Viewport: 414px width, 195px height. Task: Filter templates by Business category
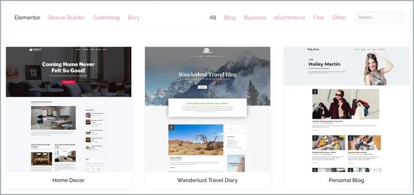tap(255, 17)
